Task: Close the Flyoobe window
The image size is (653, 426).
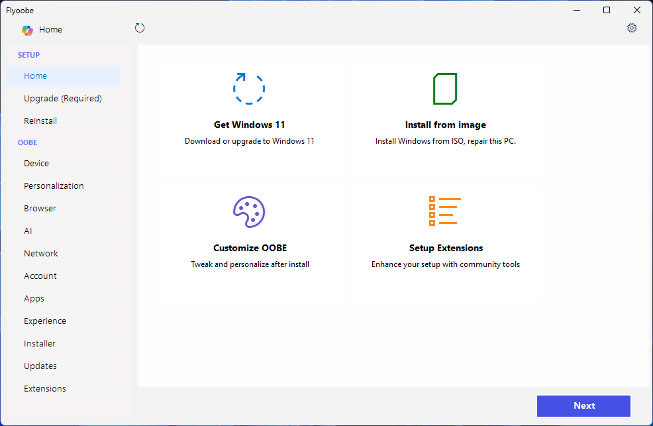Action: (636, 10)
